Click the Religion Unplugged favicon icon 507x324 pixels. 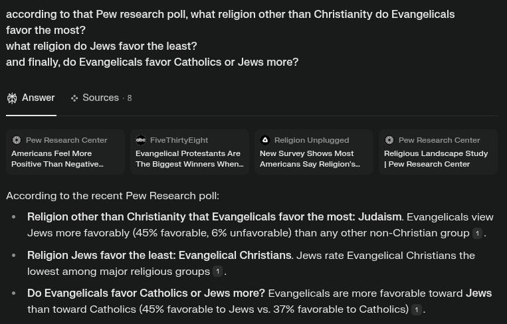tap(265, 140)
